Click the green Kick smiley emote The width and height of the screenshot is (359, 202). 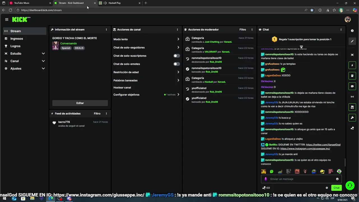tap(271, 171)
